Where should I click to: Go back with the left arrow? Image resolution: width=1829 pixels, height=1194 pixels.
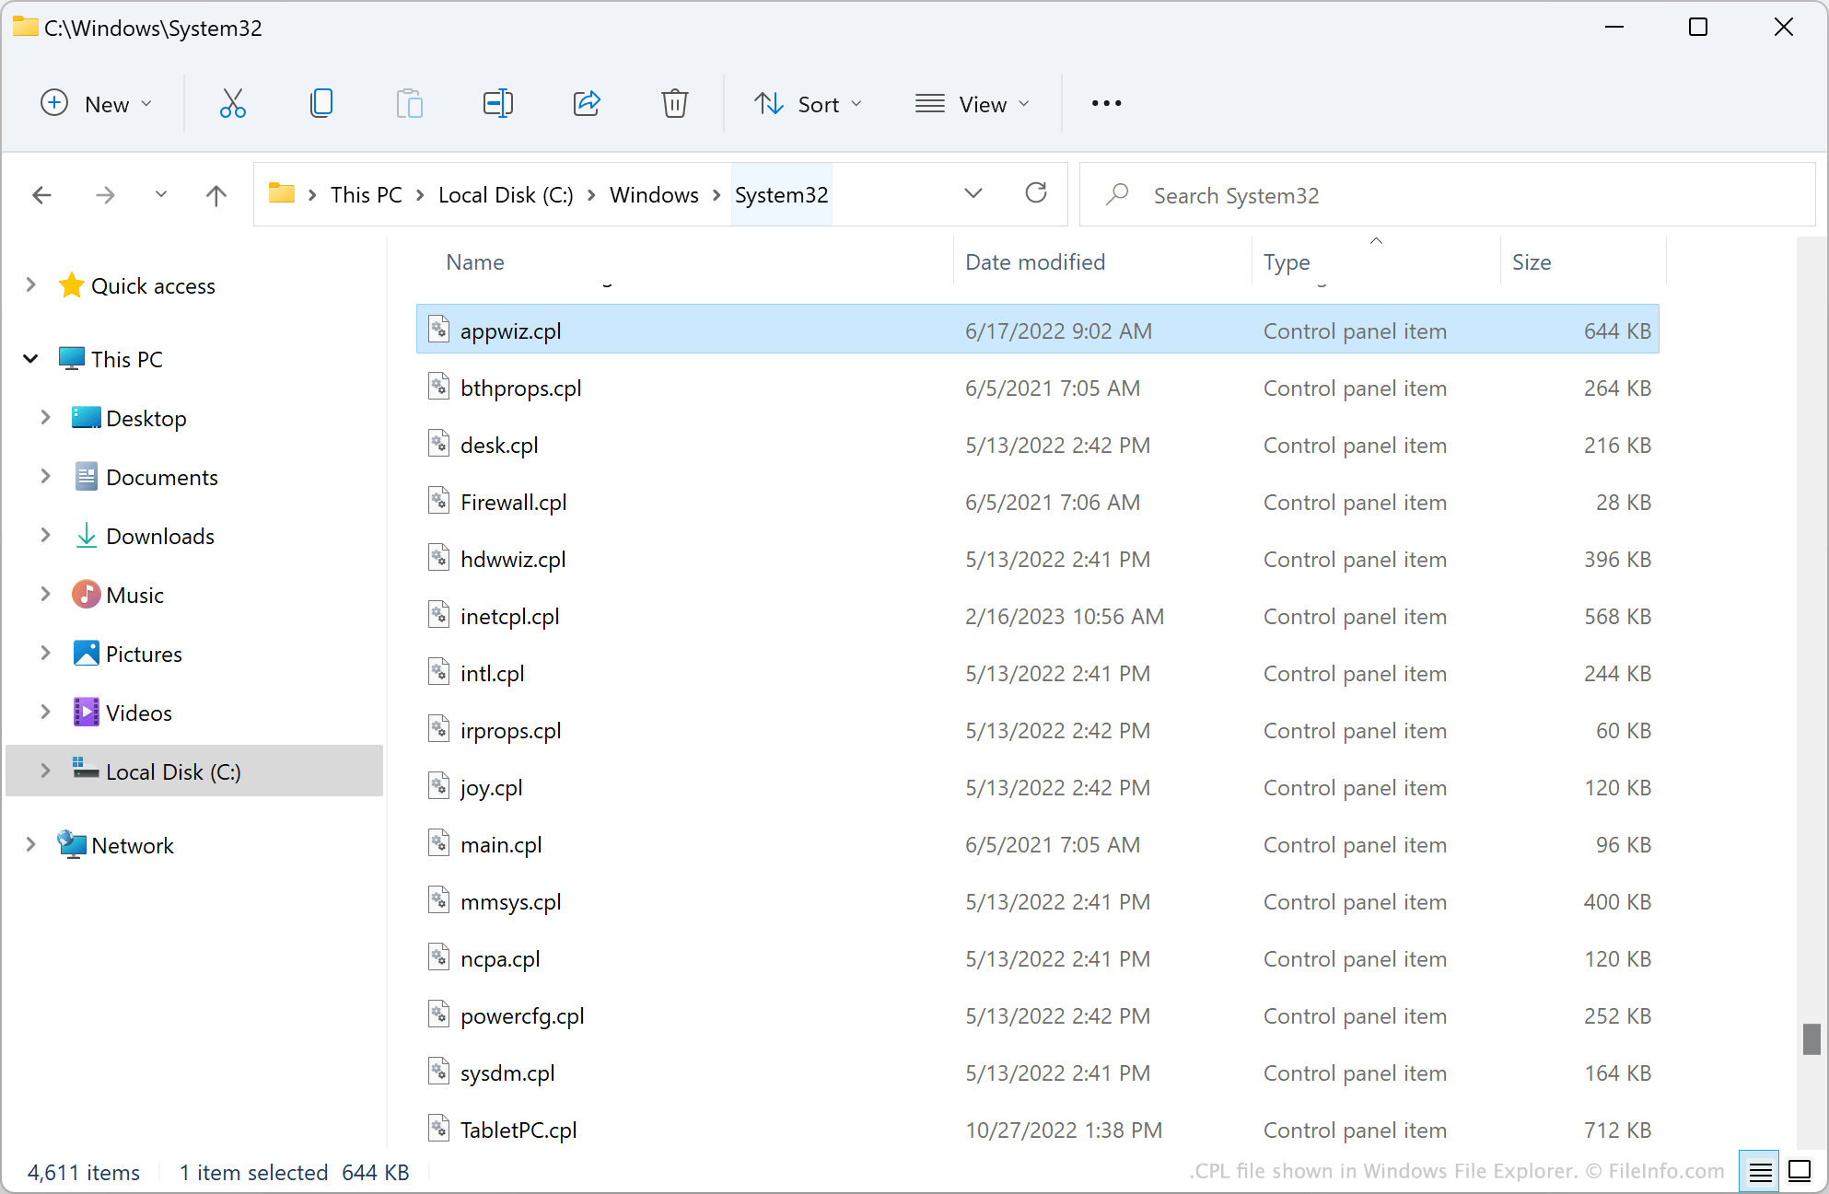tap(42, 195)
